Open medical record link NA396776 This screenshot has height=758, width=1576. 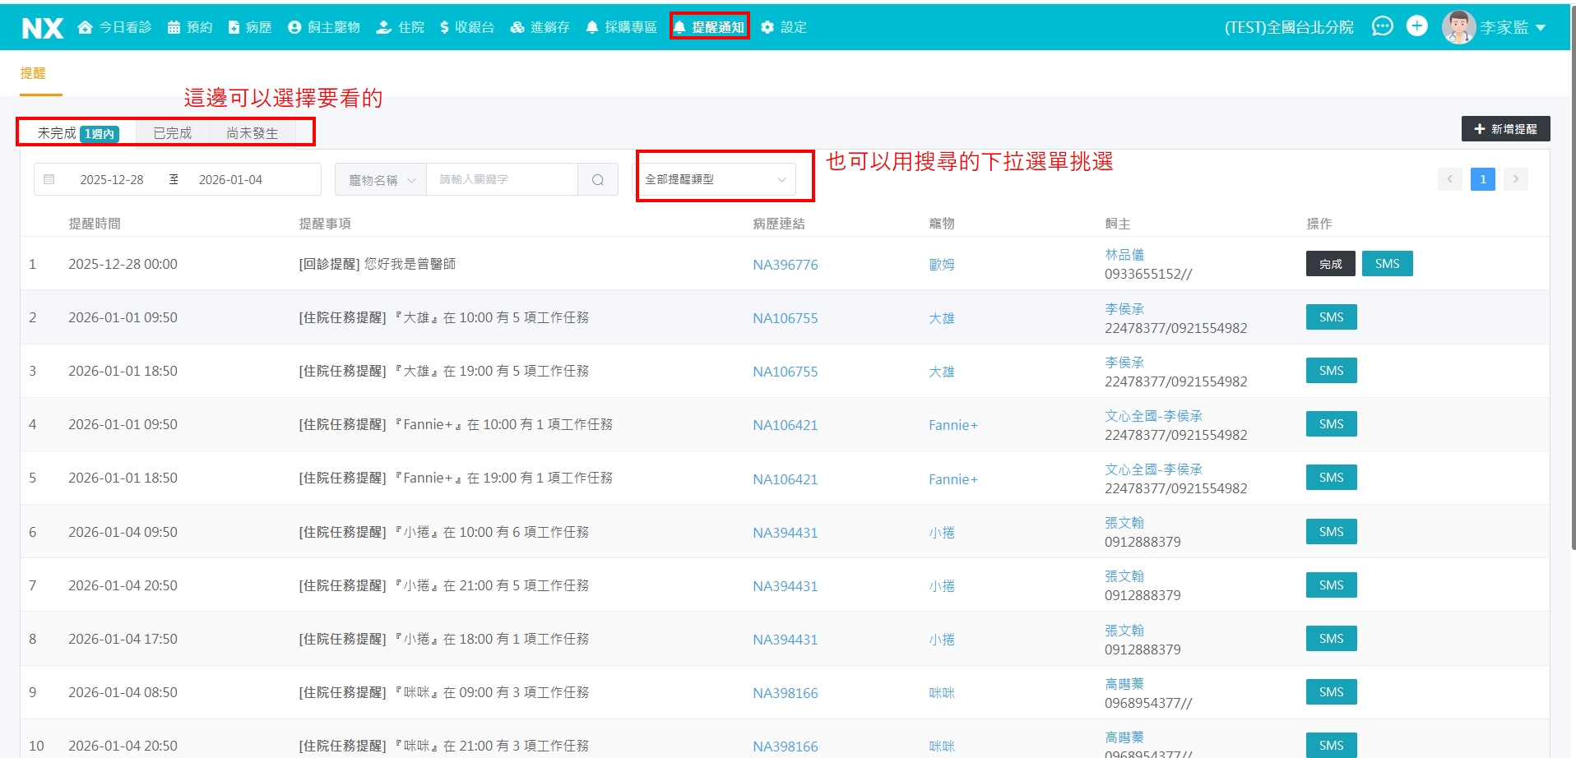[x=785, y=265]
